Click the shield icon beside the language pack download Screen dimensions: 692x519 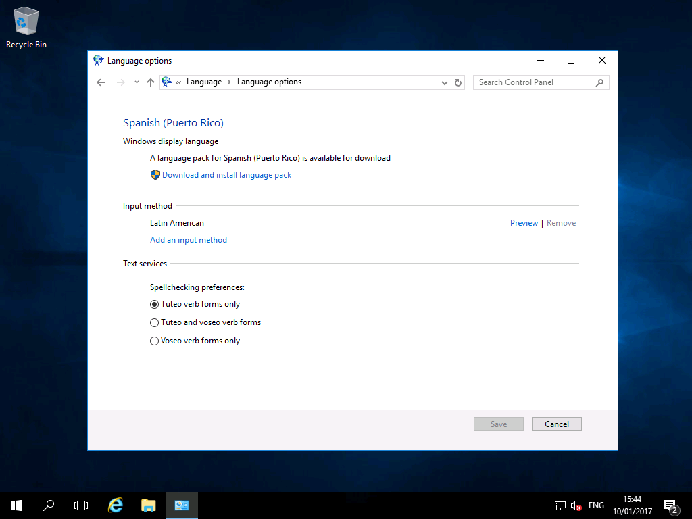tap(155, 175)
